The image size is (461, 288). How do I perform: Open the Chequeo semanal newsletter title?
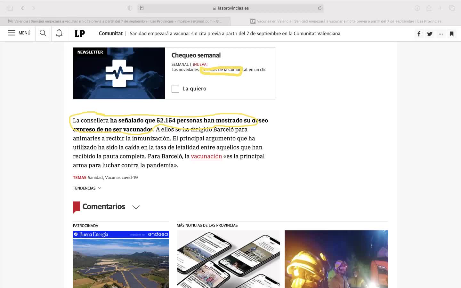(196, 55)
